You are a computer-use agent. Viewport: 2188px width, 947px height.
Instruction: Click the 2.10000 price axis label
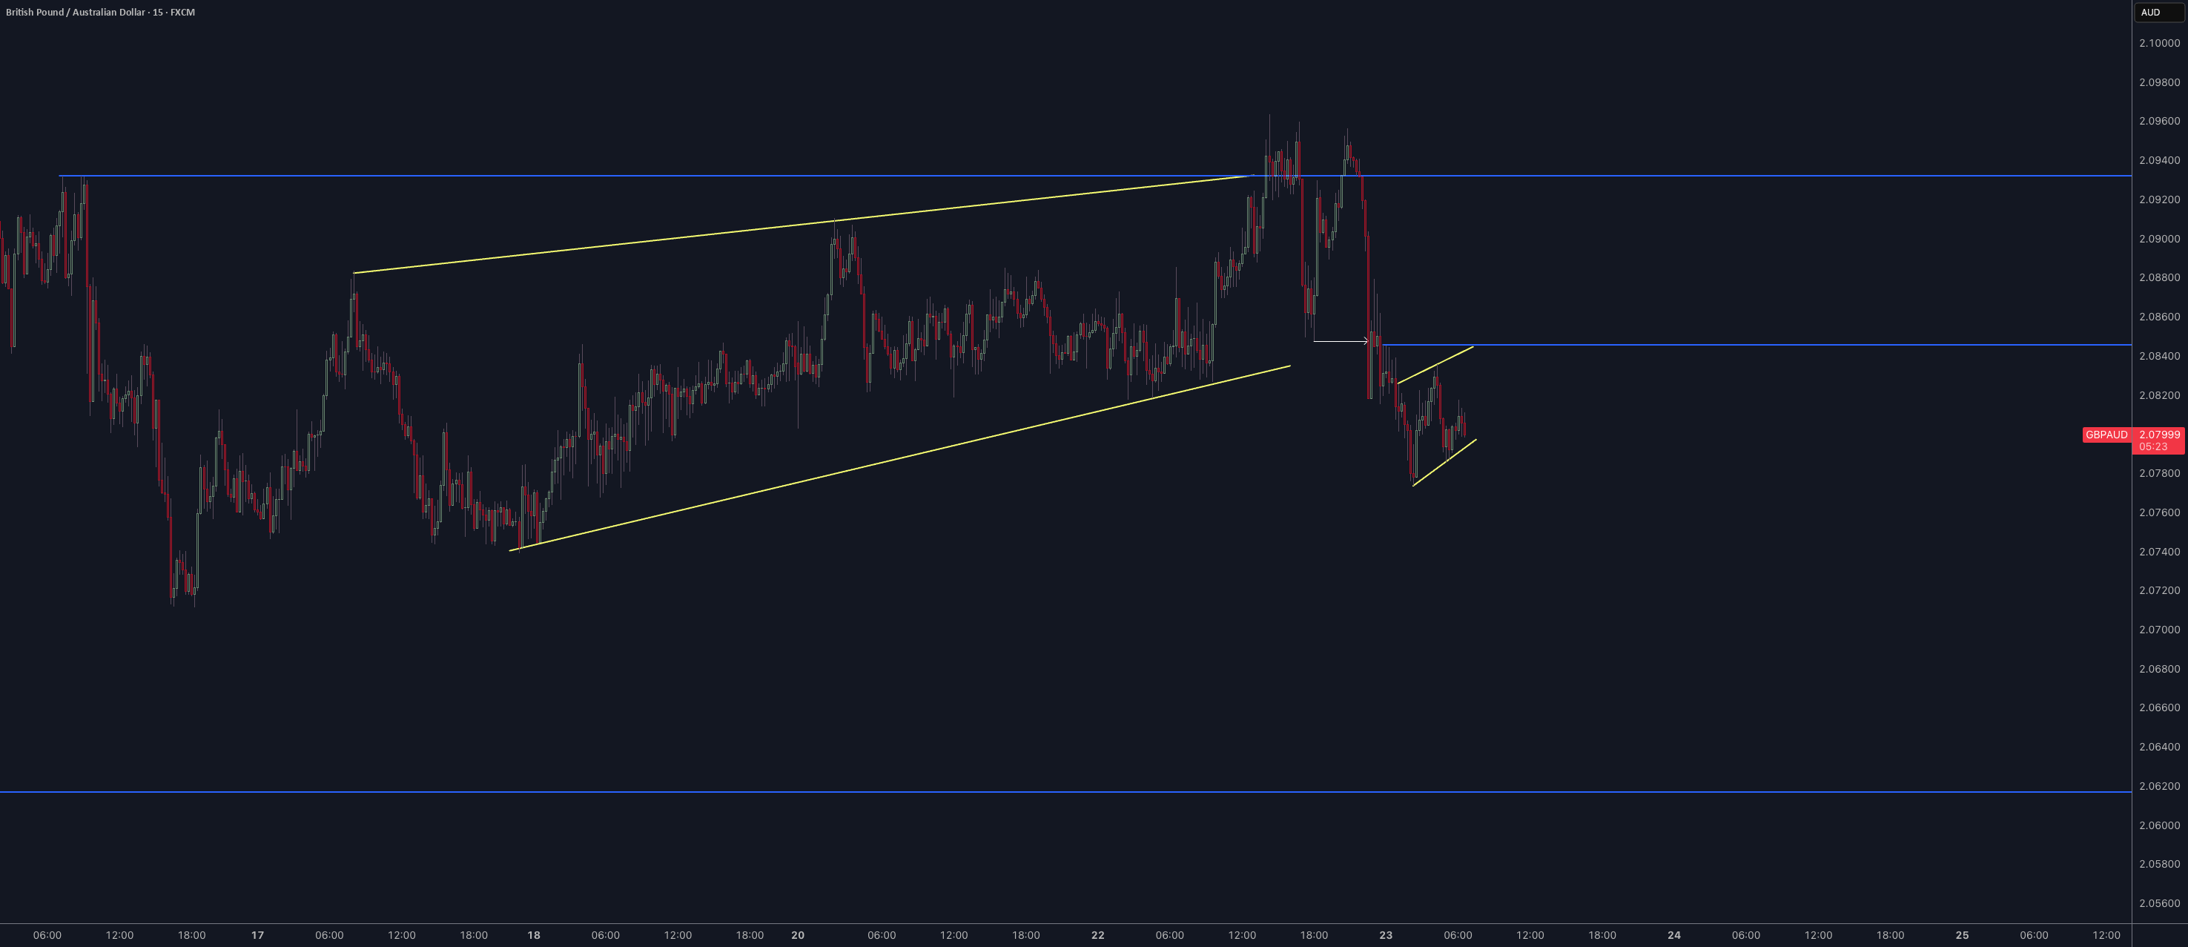pyautogui.click(x=2159, y=43)
